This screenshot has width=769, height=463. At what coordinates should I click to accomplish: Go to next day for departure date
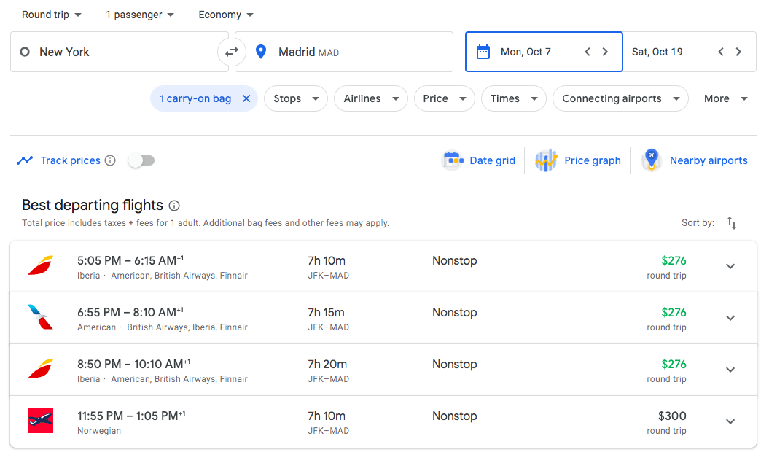(605, 52)
